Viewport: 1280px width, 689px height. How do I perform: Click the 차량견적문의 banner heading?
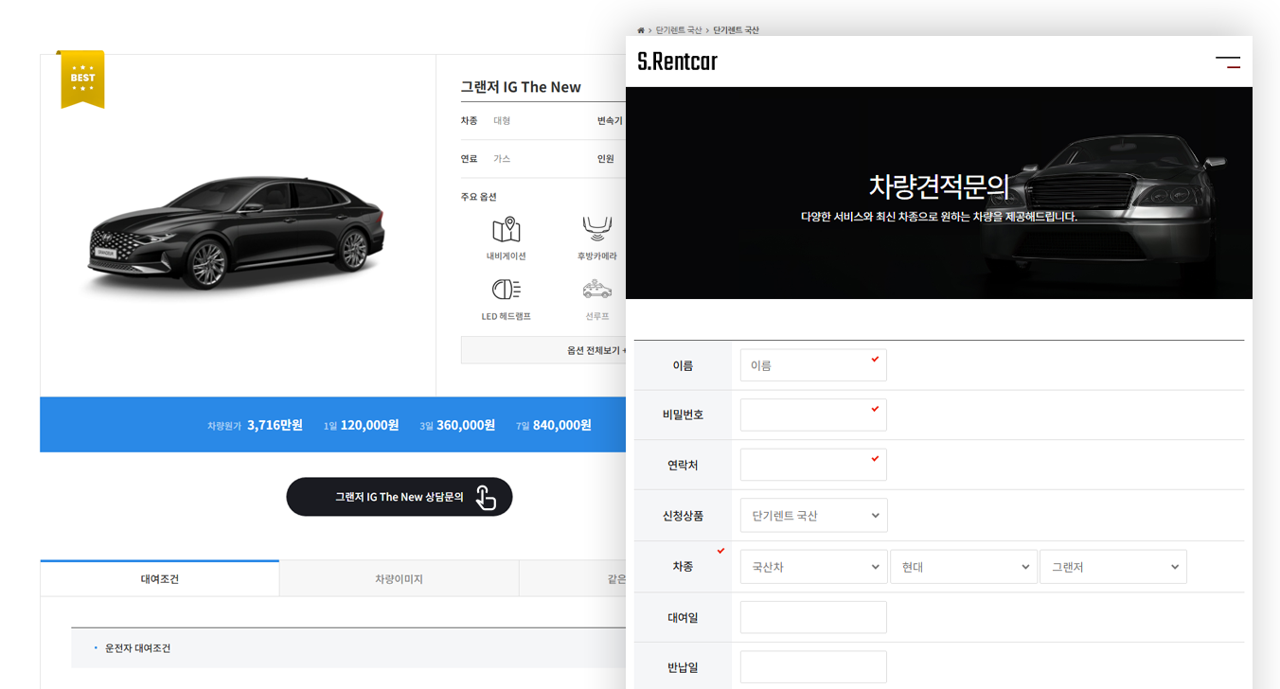pos(939,186)
